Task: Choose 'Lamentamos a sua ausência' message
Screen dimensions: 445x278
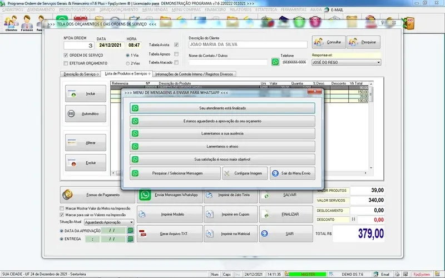Action: pyautogui.click(x=222, y=134)
